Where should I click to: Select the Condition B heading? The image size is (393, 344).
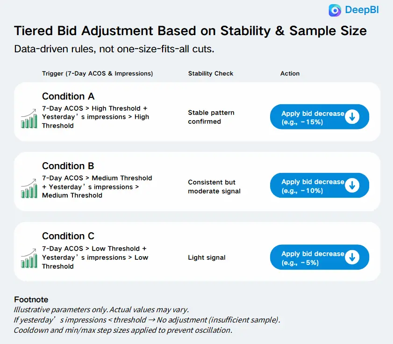point(68,166)
